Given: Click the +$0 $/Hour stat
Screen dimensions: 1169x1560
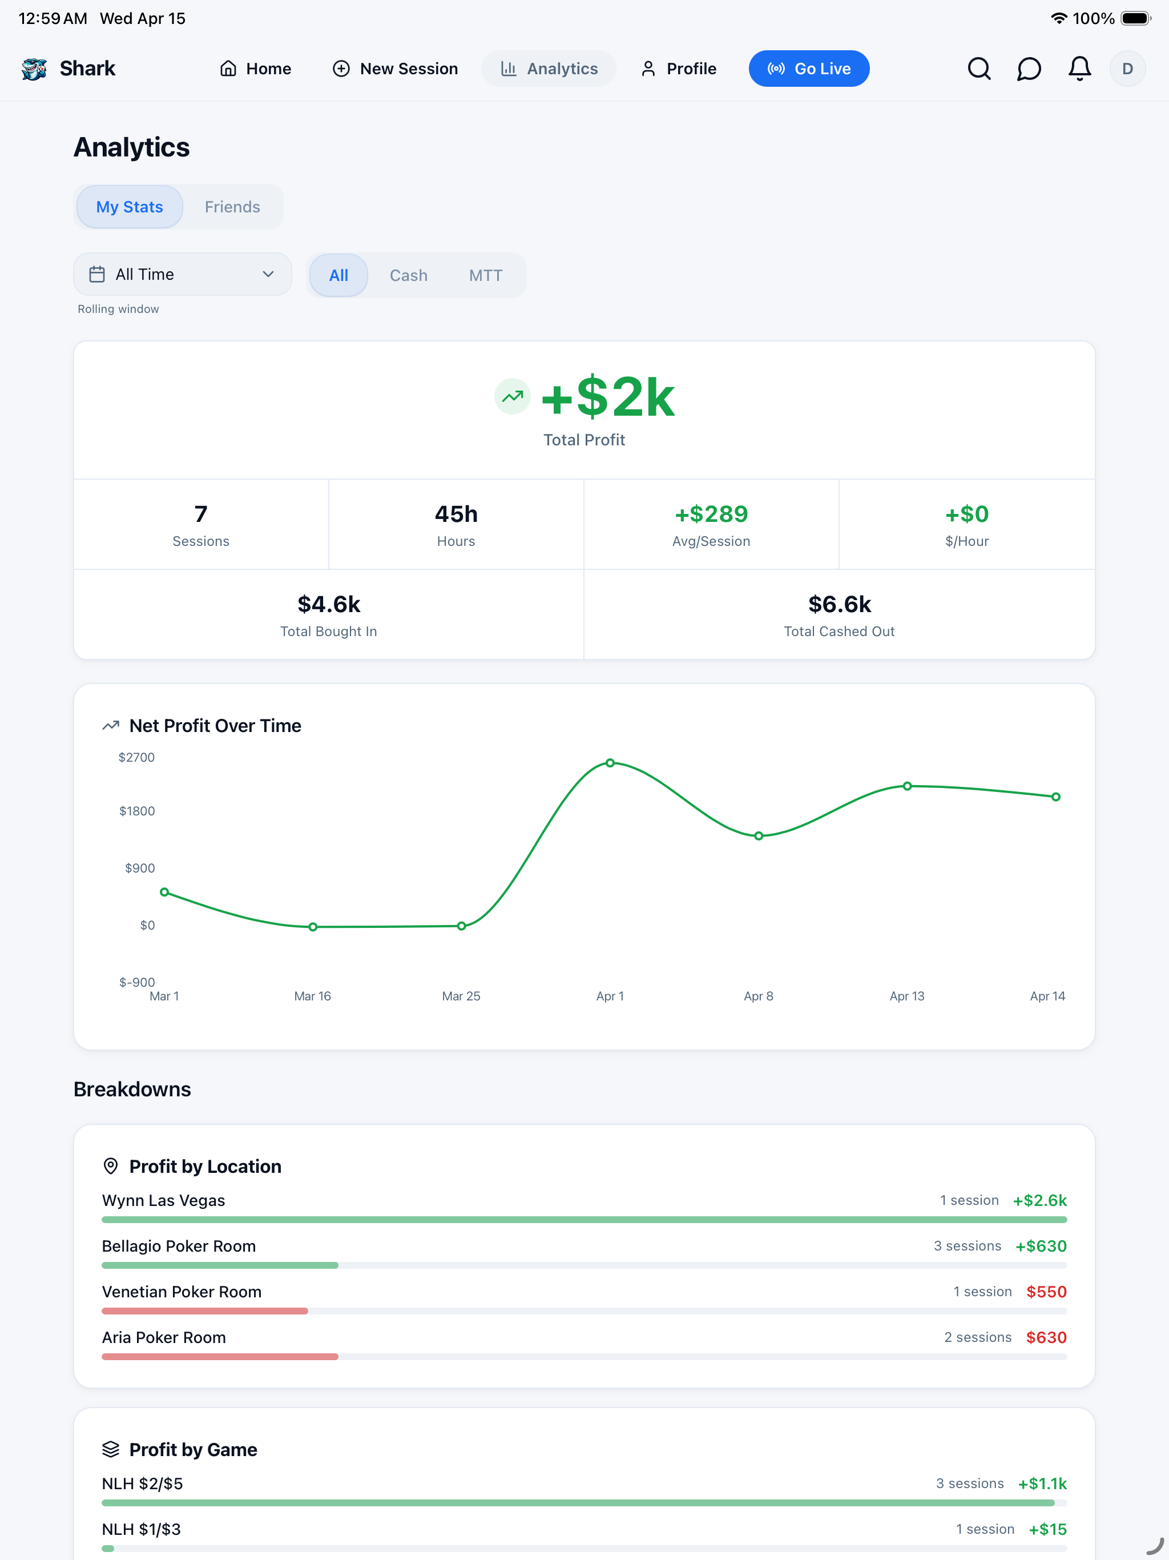Looking at the screenshot, I should [966, 524].
